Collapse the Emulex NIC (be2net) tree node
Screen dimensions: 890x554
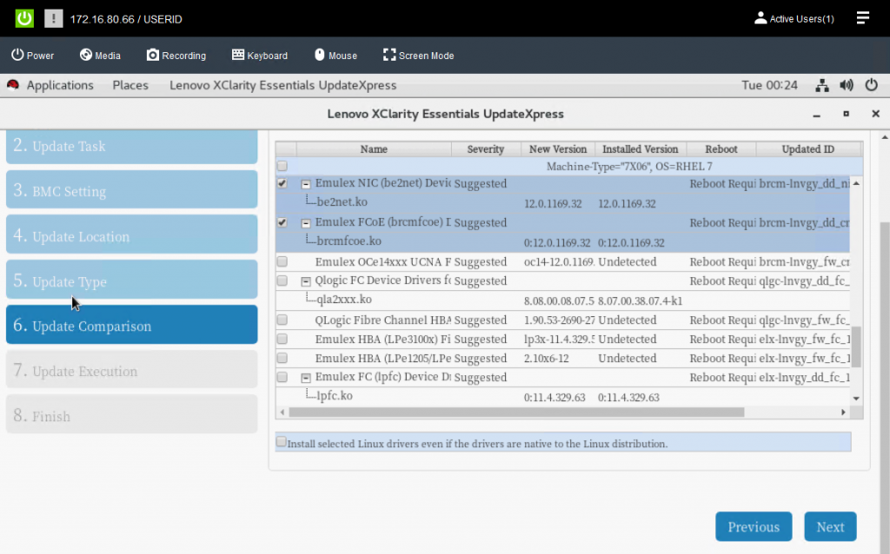coord(305,184)
